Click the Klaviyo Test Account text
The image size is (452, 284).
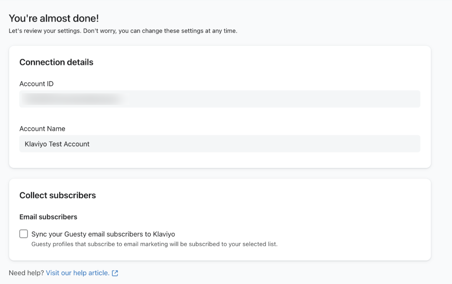click(57, 144)
